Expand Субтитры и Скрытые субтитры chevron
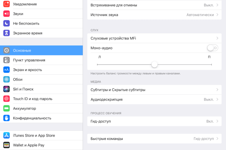The width and height of the screenshot is (226, 150). click(217, 90)
